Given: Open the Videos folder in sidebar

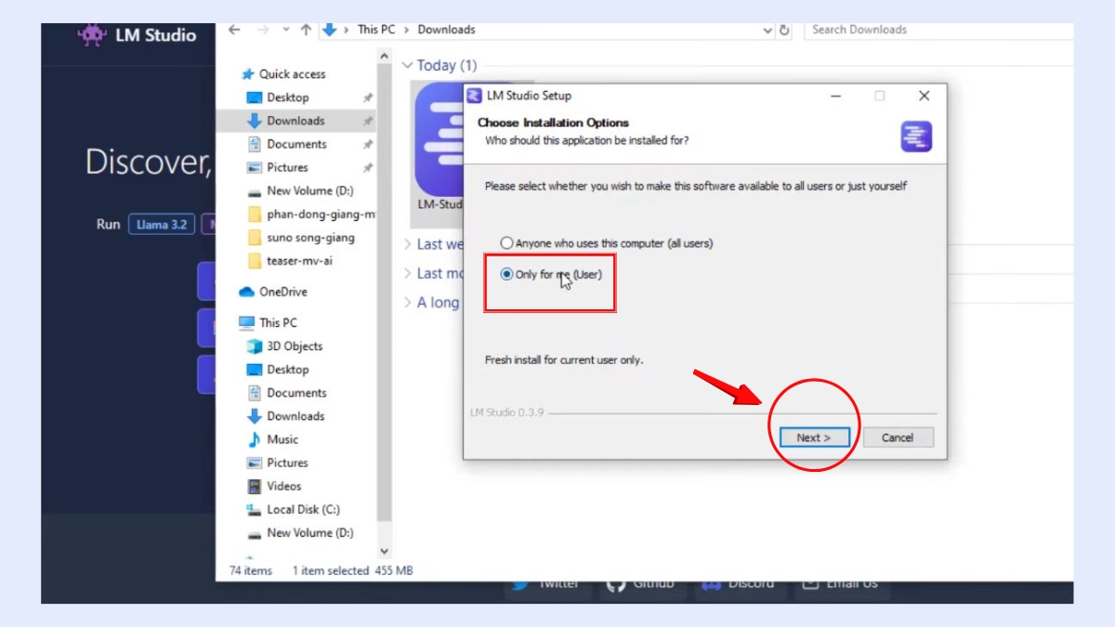Looking at the screenshot, I should [283, 486].
